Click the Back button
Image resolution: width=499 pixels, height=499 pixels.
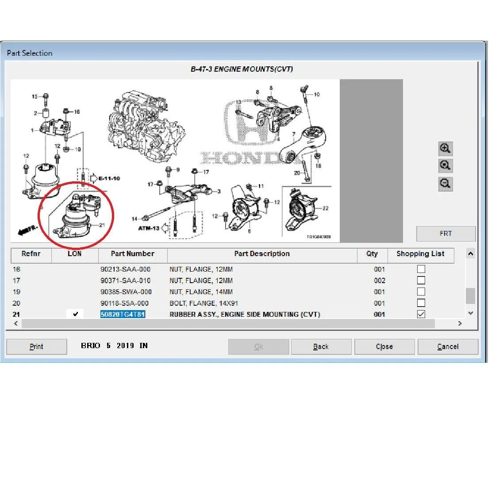tap(321, 346)
